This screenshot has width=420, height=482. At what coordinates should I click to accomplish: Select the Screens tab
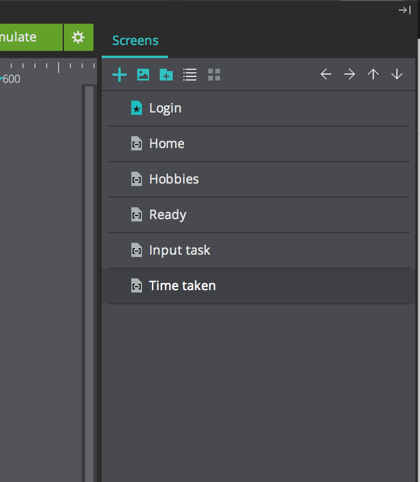point(135,41)
